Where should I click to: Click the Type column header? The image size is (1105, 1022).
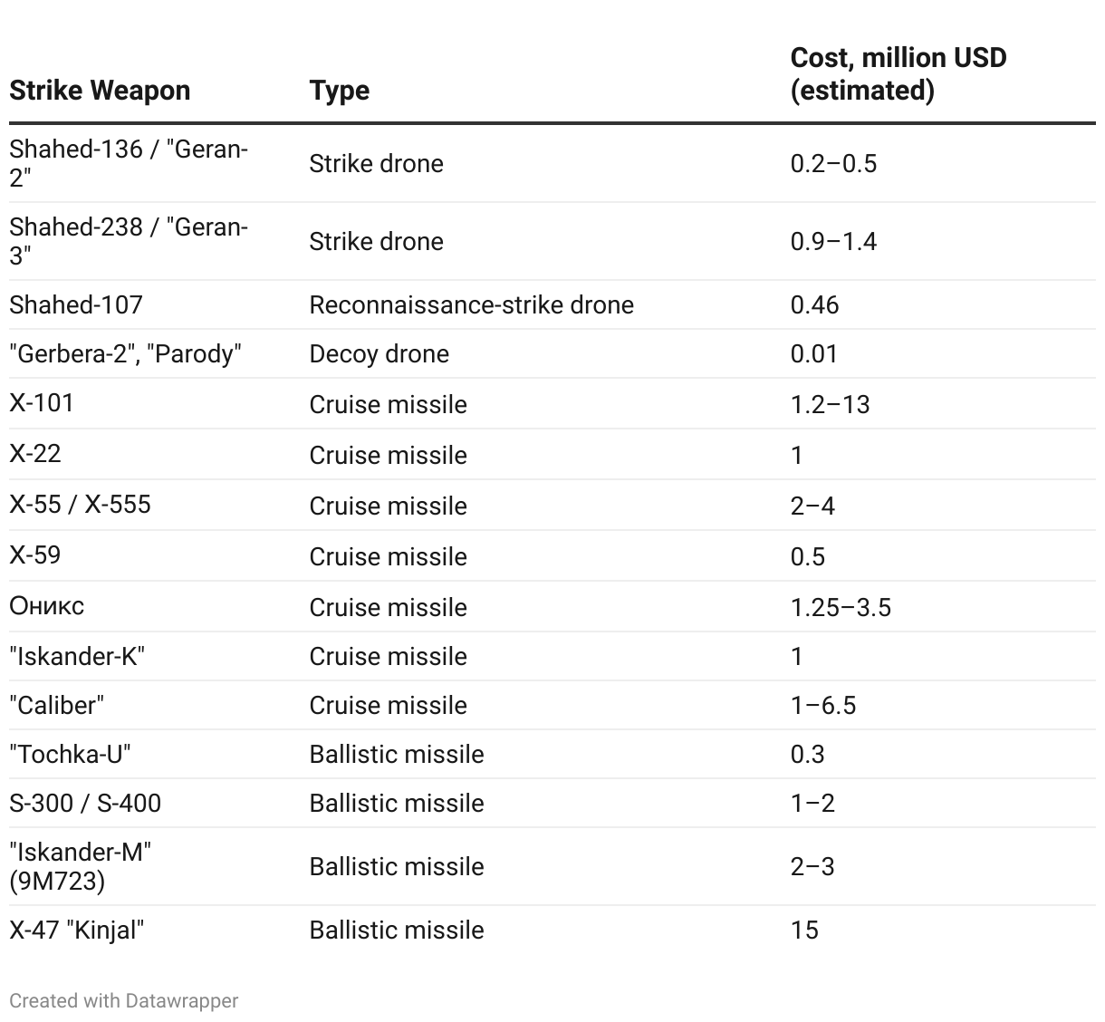point(339,91)
